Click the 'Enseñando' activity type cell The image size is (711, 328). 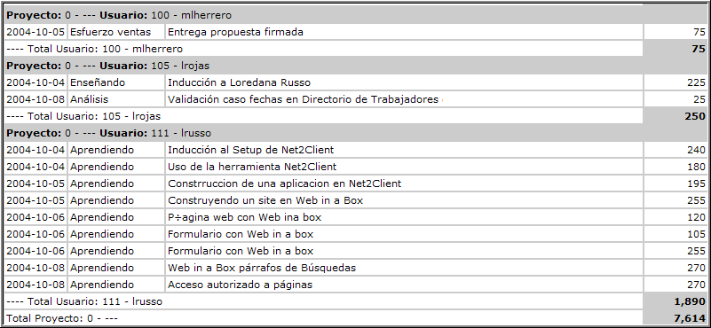point(116,82)
